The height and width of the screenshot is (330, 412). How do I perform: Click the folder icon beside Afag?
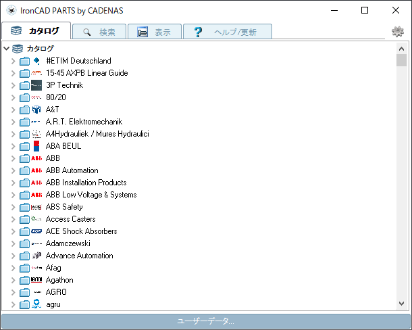click(x=24, y=268)
